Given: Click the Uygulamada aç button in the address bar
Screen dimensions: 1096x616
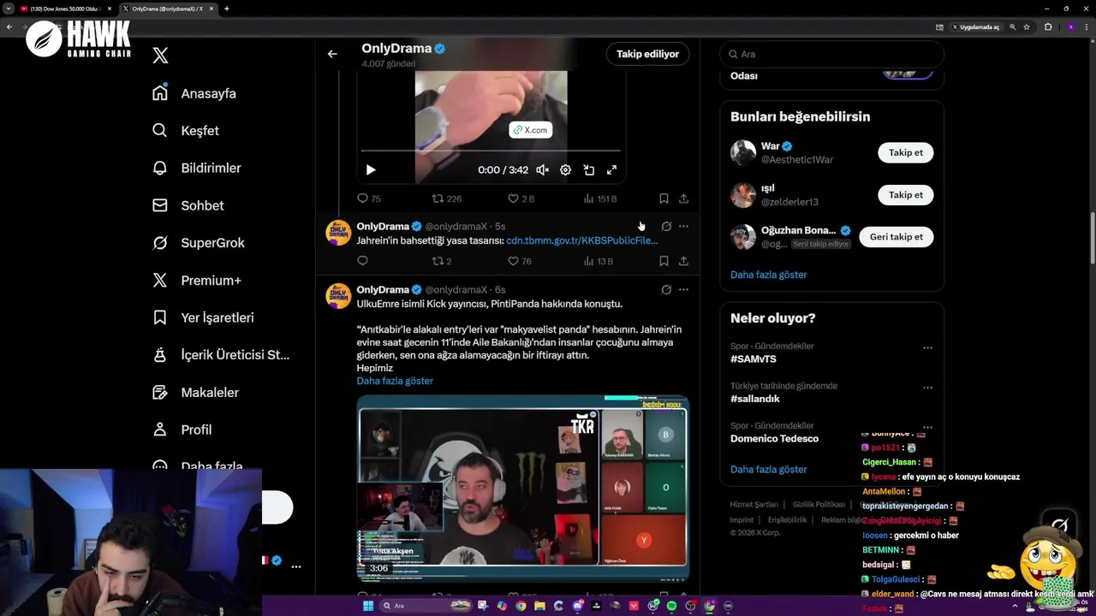Looking at the screenshot, I should click(x=975, y=27).
